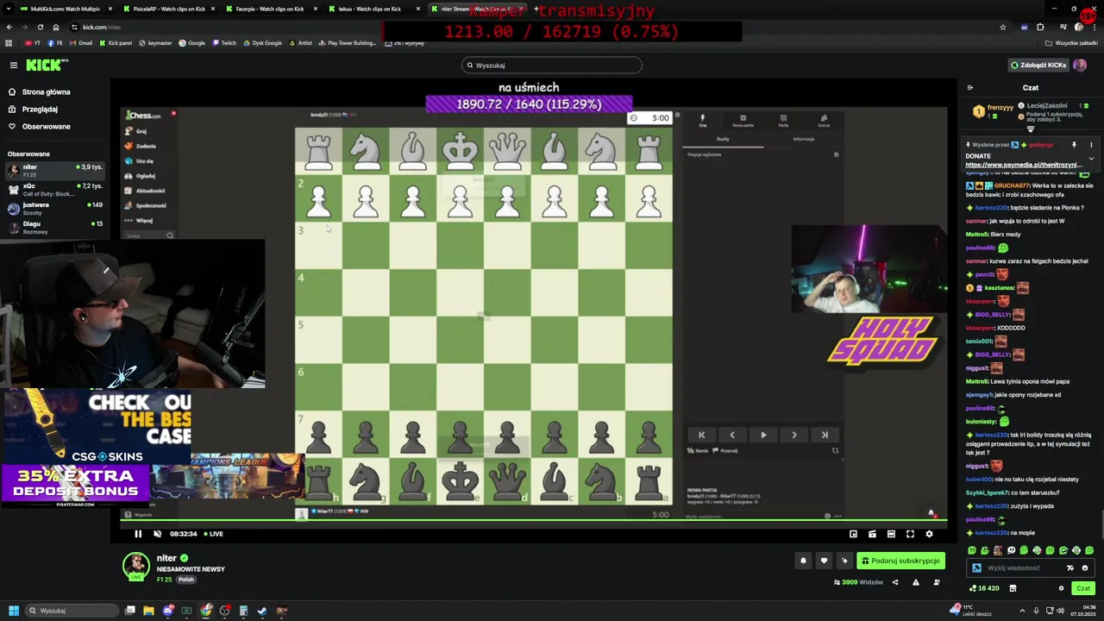Screen dimensions: 1104x621
Task: Open Steam from the taskbar
Action: 262,611
